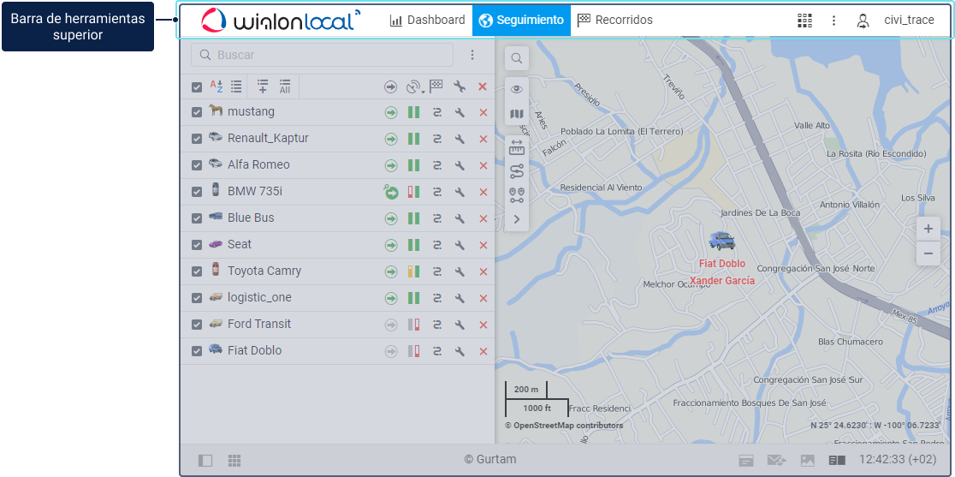The image size is (955, 477).
Task: Expand map tools with the chevron arrow
Action: pyautogui.click(x=517, y=218)
